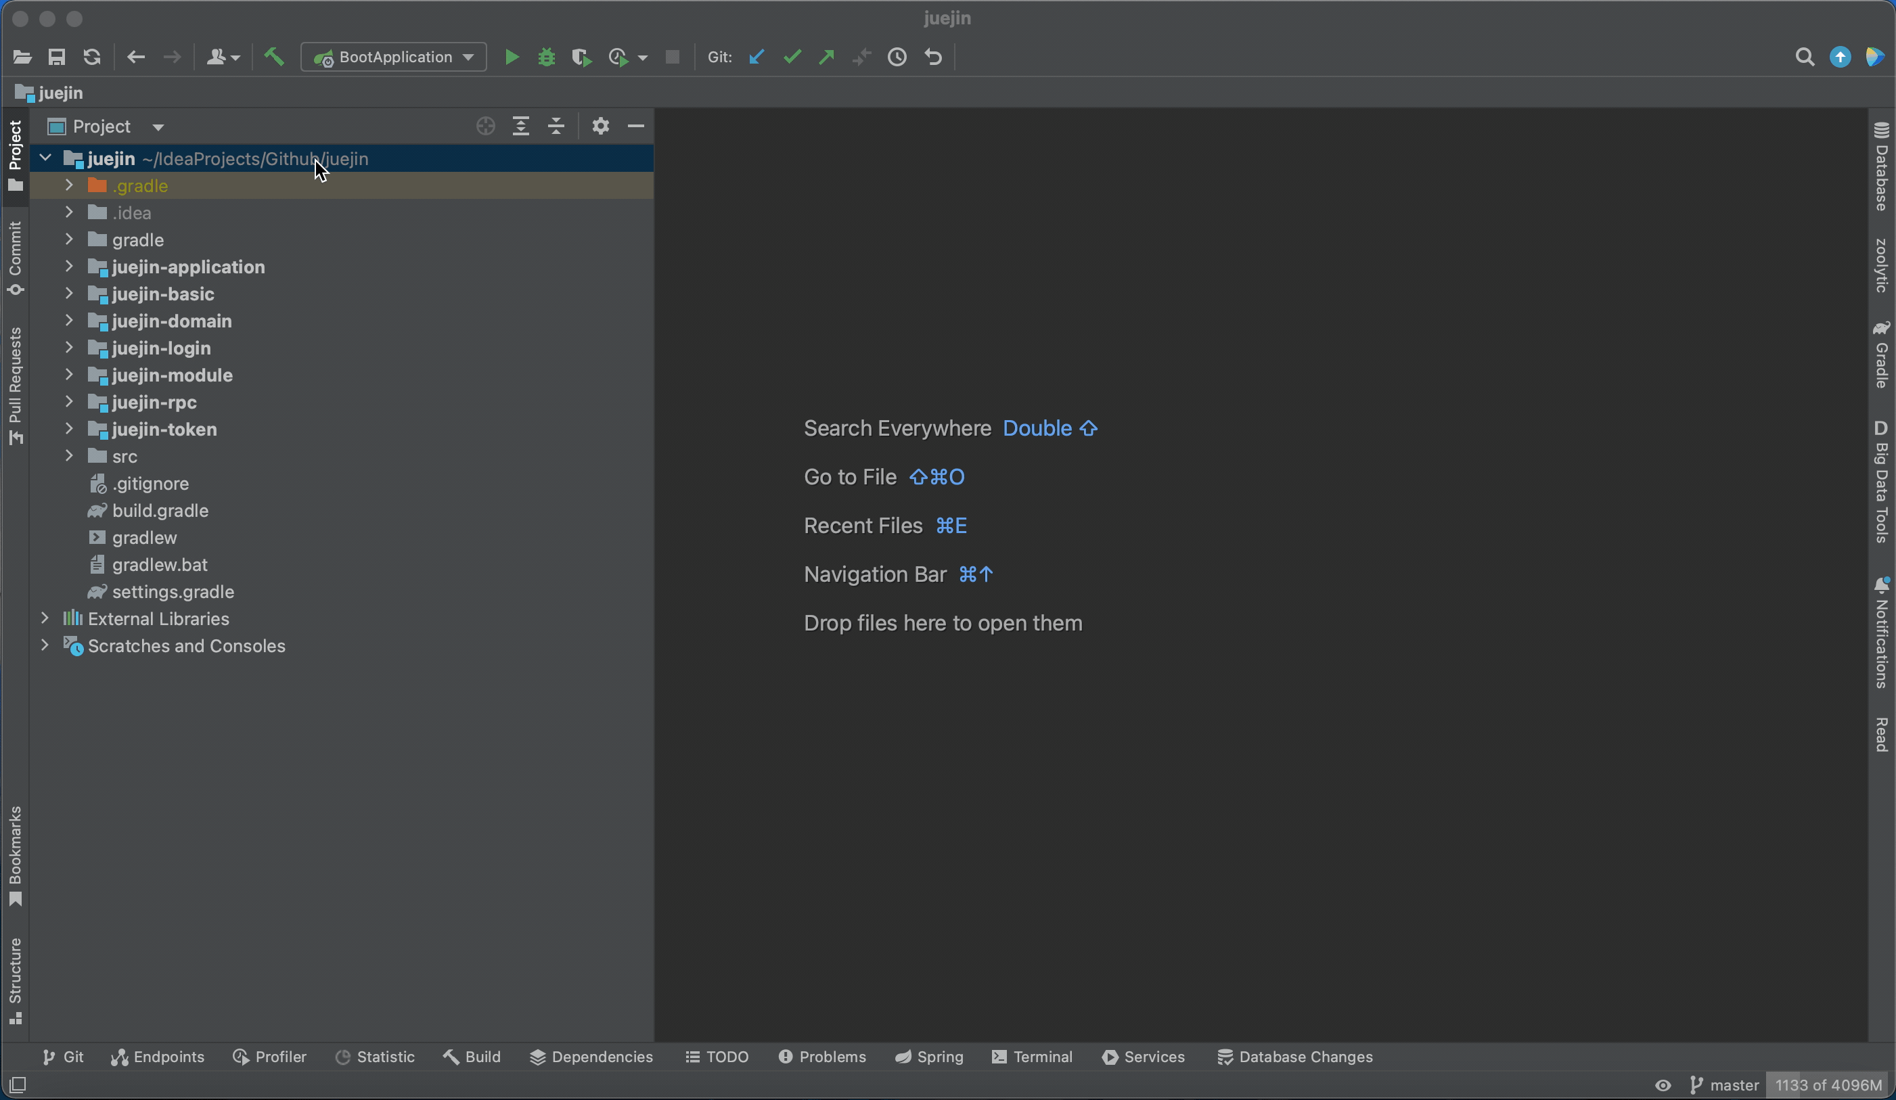This screenshot has width=1896, height=1100.
Task: Click the Save All disk icon
Action: (56, 58)
